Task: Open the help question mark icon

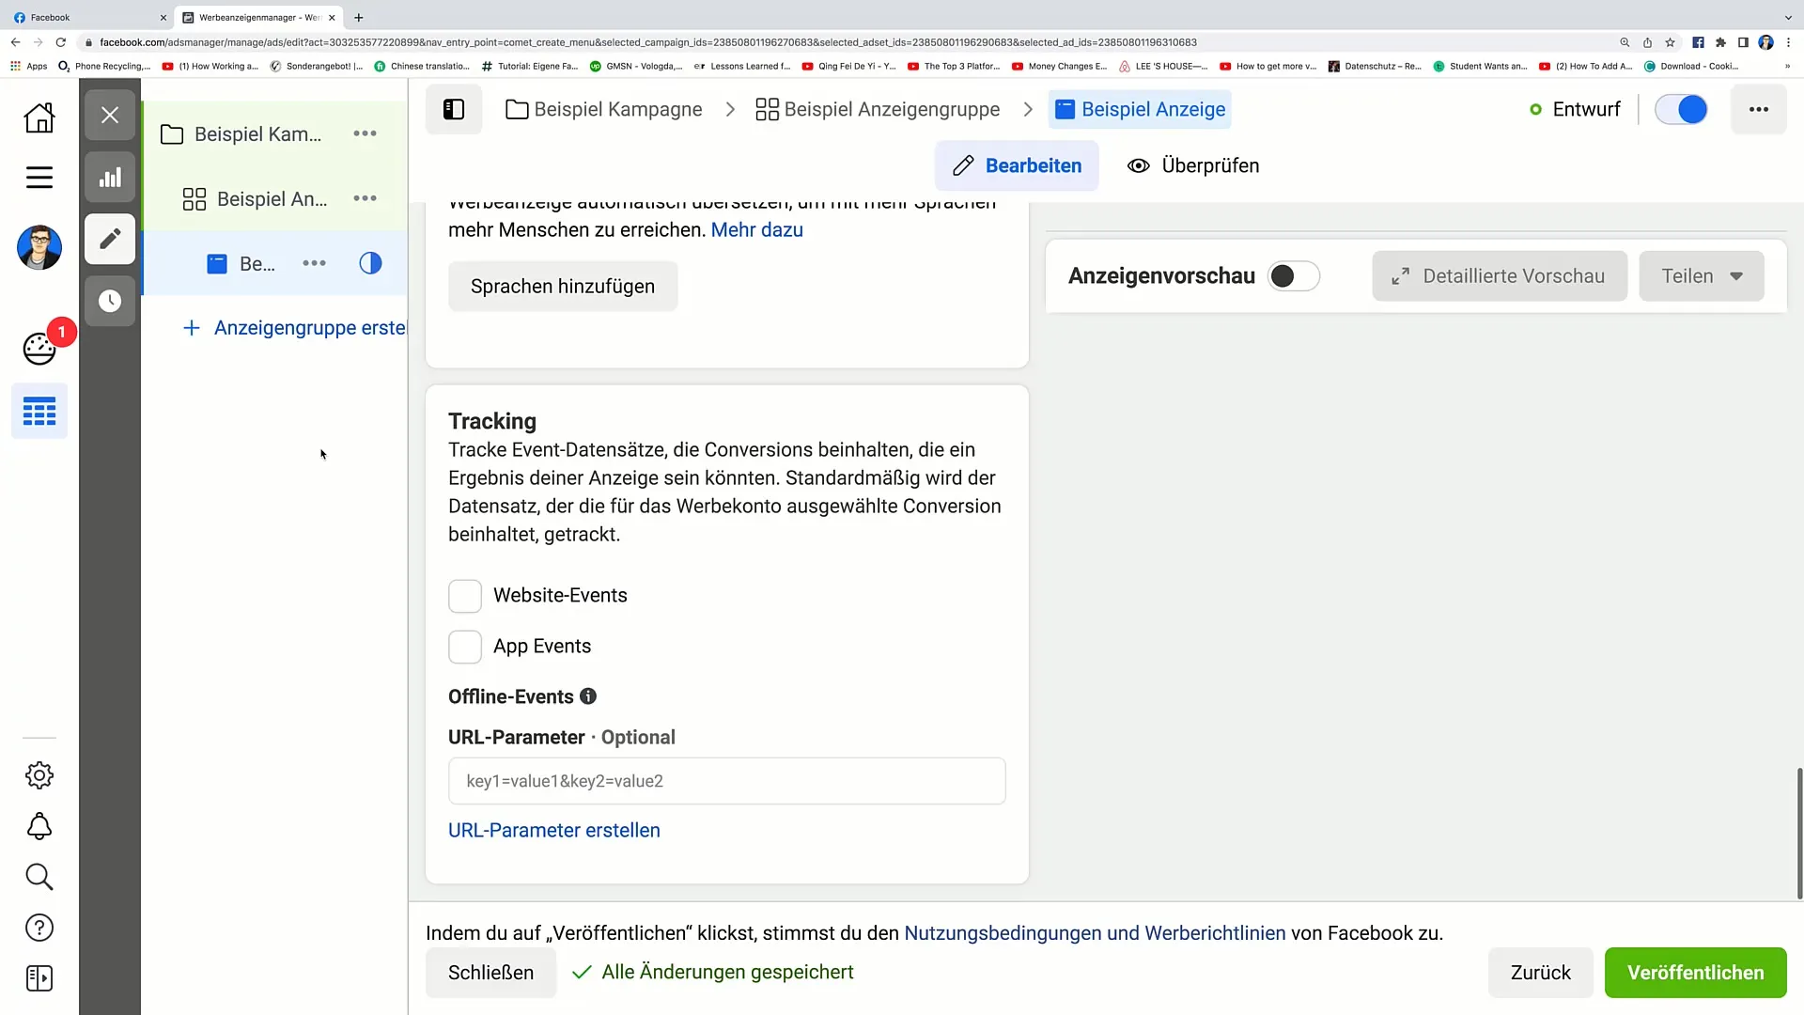Action: (x=39, y=928)
